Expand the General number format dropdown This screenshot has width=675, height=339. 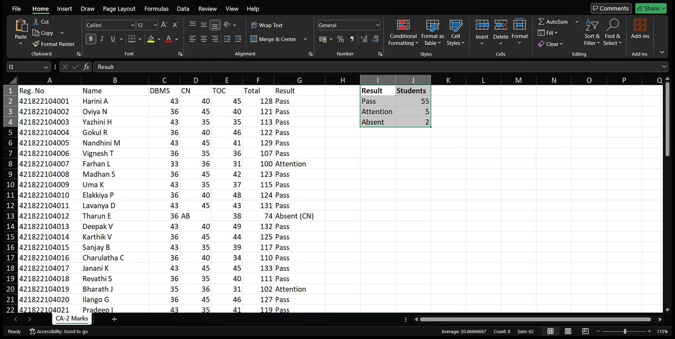pos(377,25)
